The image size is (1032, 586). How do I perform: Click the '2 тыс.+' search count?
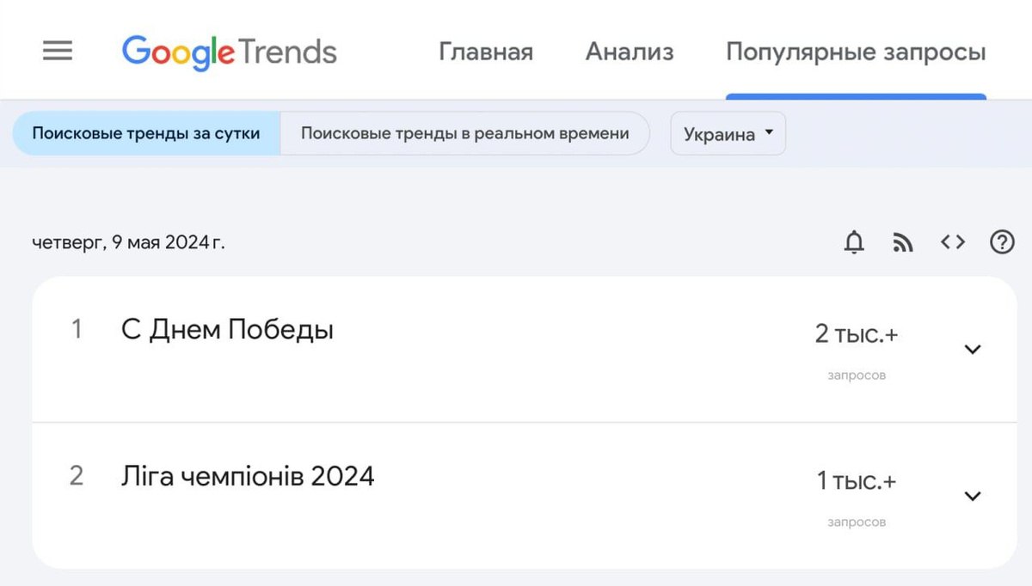[x=856, y=334]
